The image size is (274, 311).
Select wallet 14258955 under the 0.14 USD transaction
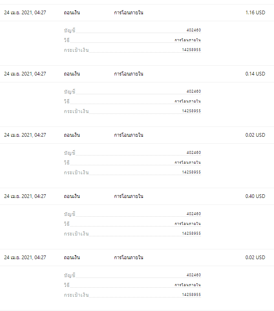point(191,111)
